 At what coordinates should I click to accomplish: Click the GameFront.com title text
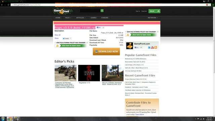point(142,44)
